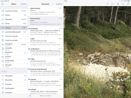The image size is (131, 98).
Task: Tap the reply arrow icon
Action: pyautogui.click(x=123, y=4)
